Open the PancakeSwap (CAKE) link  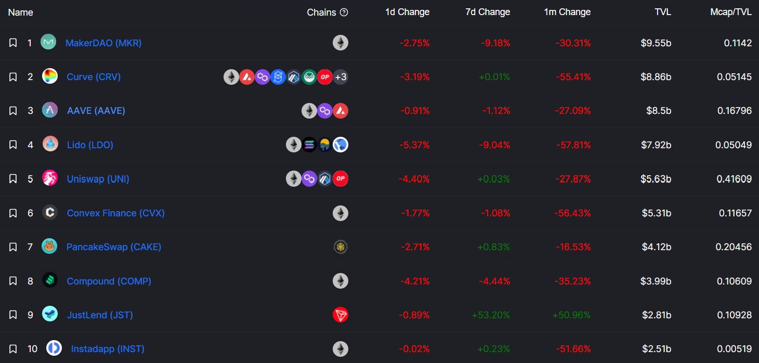pyautogui.click(x=114, y=247)
